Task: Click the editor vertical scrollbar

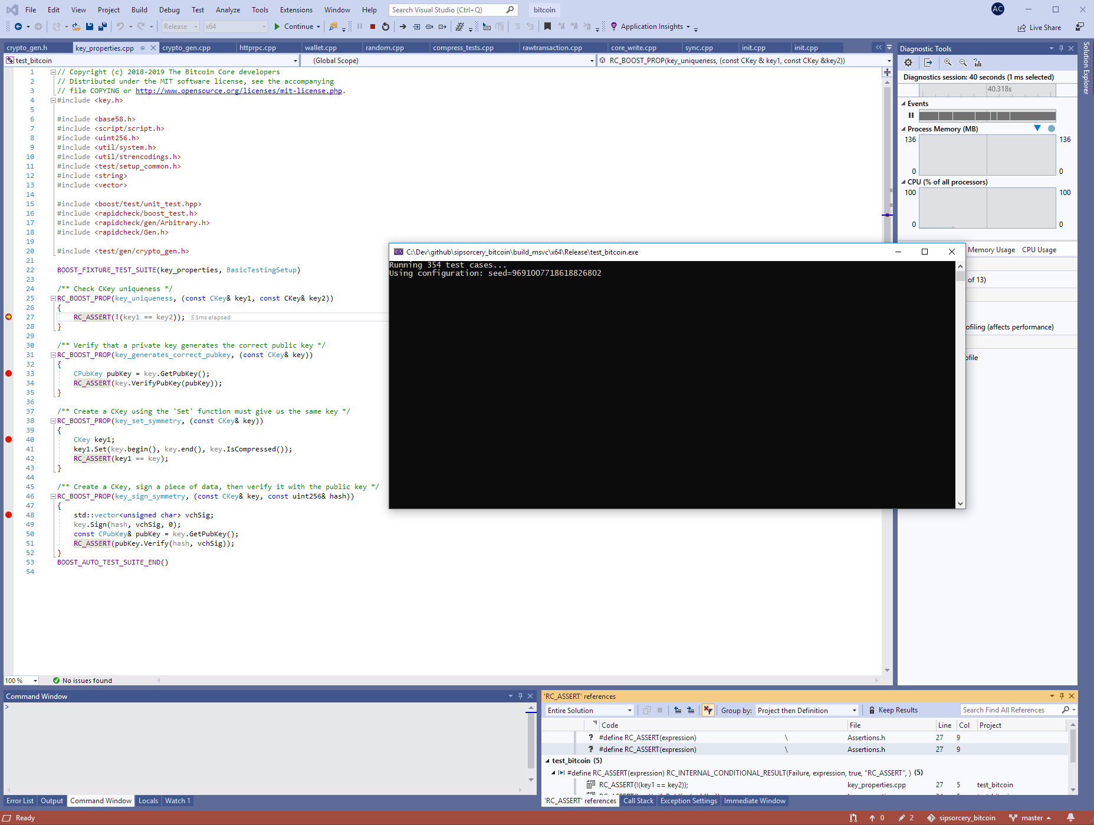Action: point(887,377)
